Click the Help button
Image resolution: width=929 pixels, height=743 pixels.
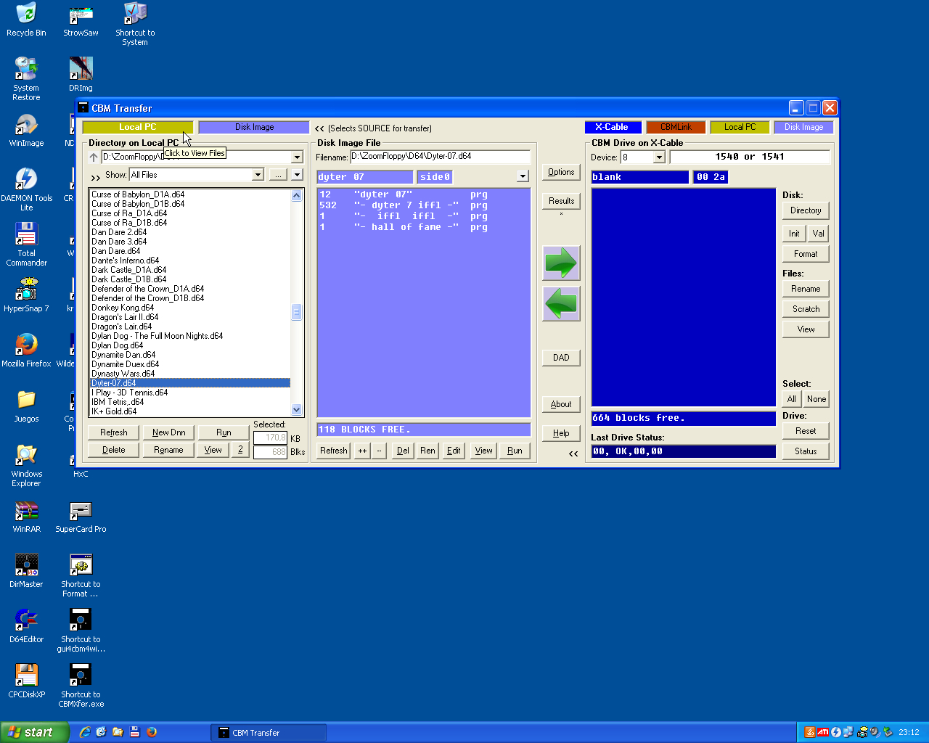561,433
